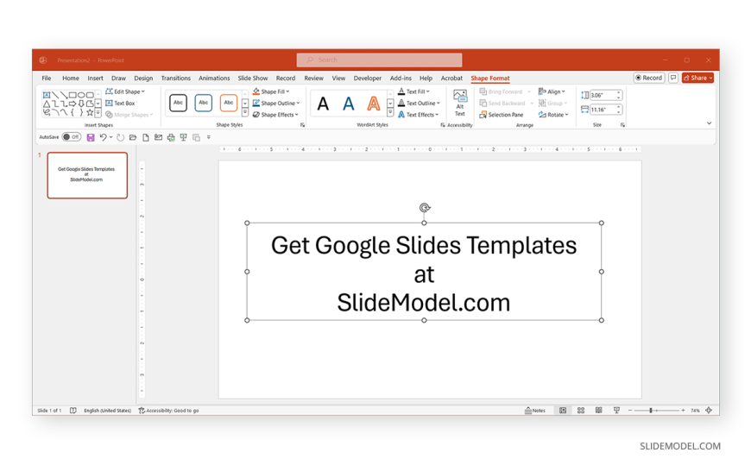Open the Slide Show tab

(x=253, y=78)
